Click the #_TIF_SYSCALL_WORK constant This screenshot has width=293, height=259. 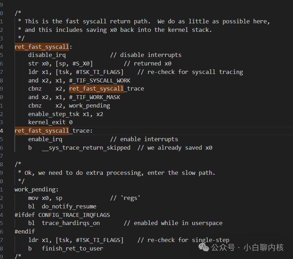click(100, 80)
